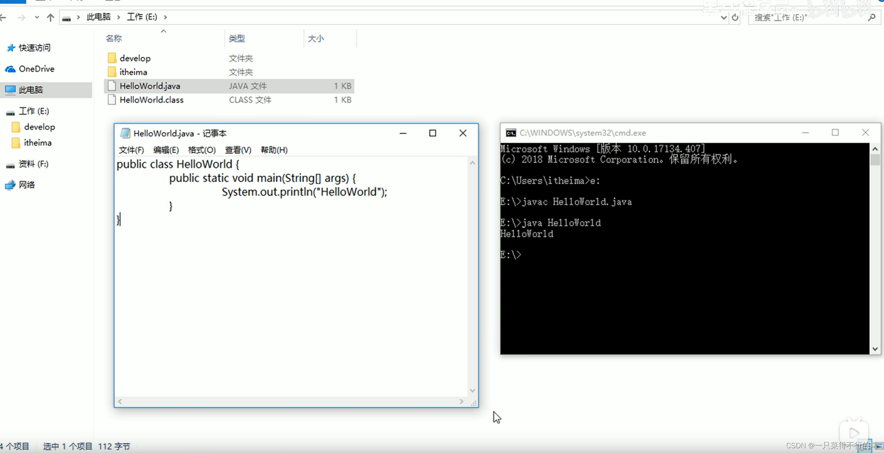Click the refresh icon beside address bar

(x=735, y=17)
